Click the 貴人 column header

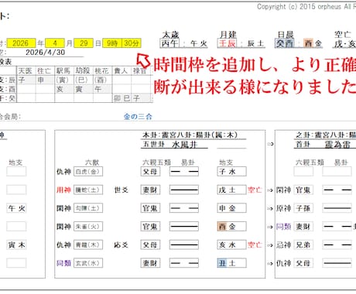click(x=122, y=71)
